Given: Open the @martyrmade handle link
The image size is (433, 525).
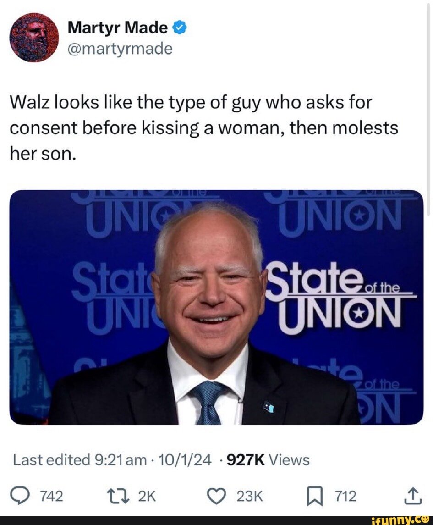Looking at the screenshot, I should point(120,49).
